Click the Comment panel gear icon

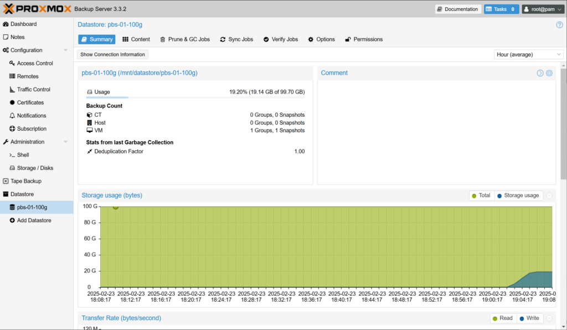(x=549, y=73)
